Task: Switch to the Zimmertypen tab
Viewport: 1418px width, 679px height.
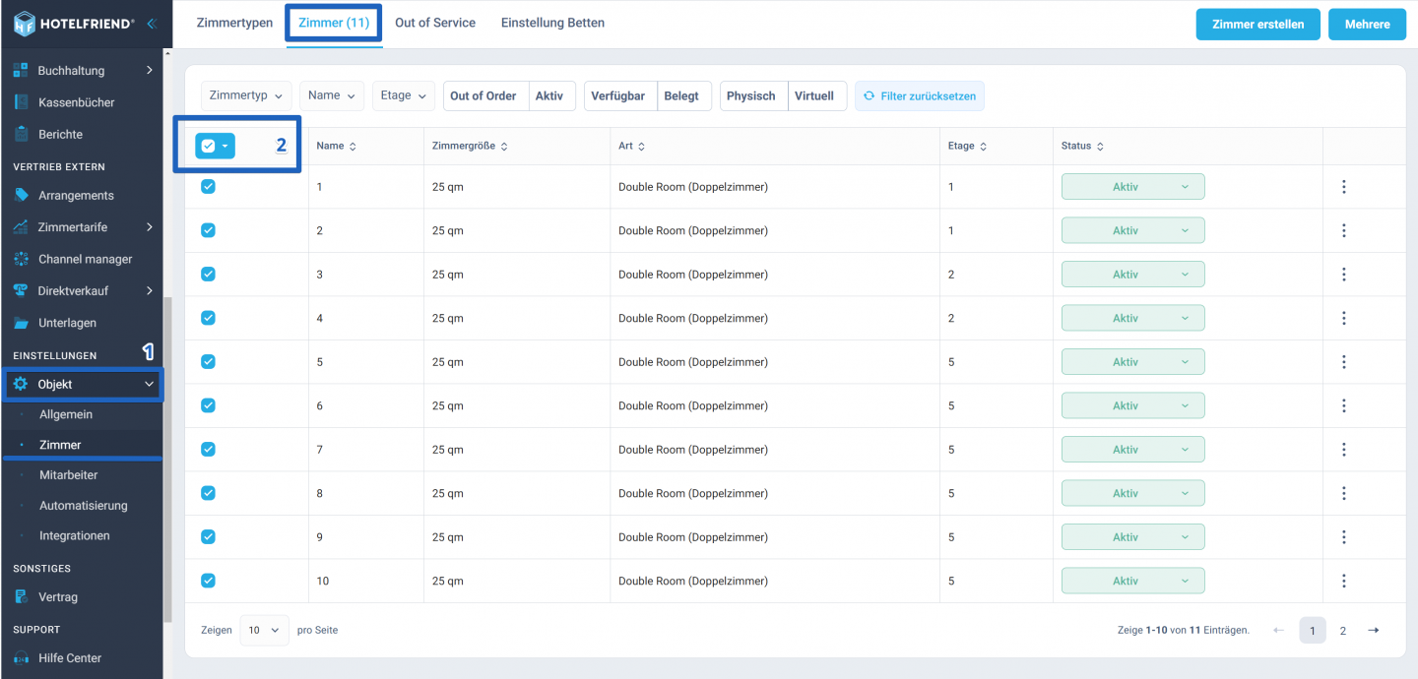Action: (234, 23)
